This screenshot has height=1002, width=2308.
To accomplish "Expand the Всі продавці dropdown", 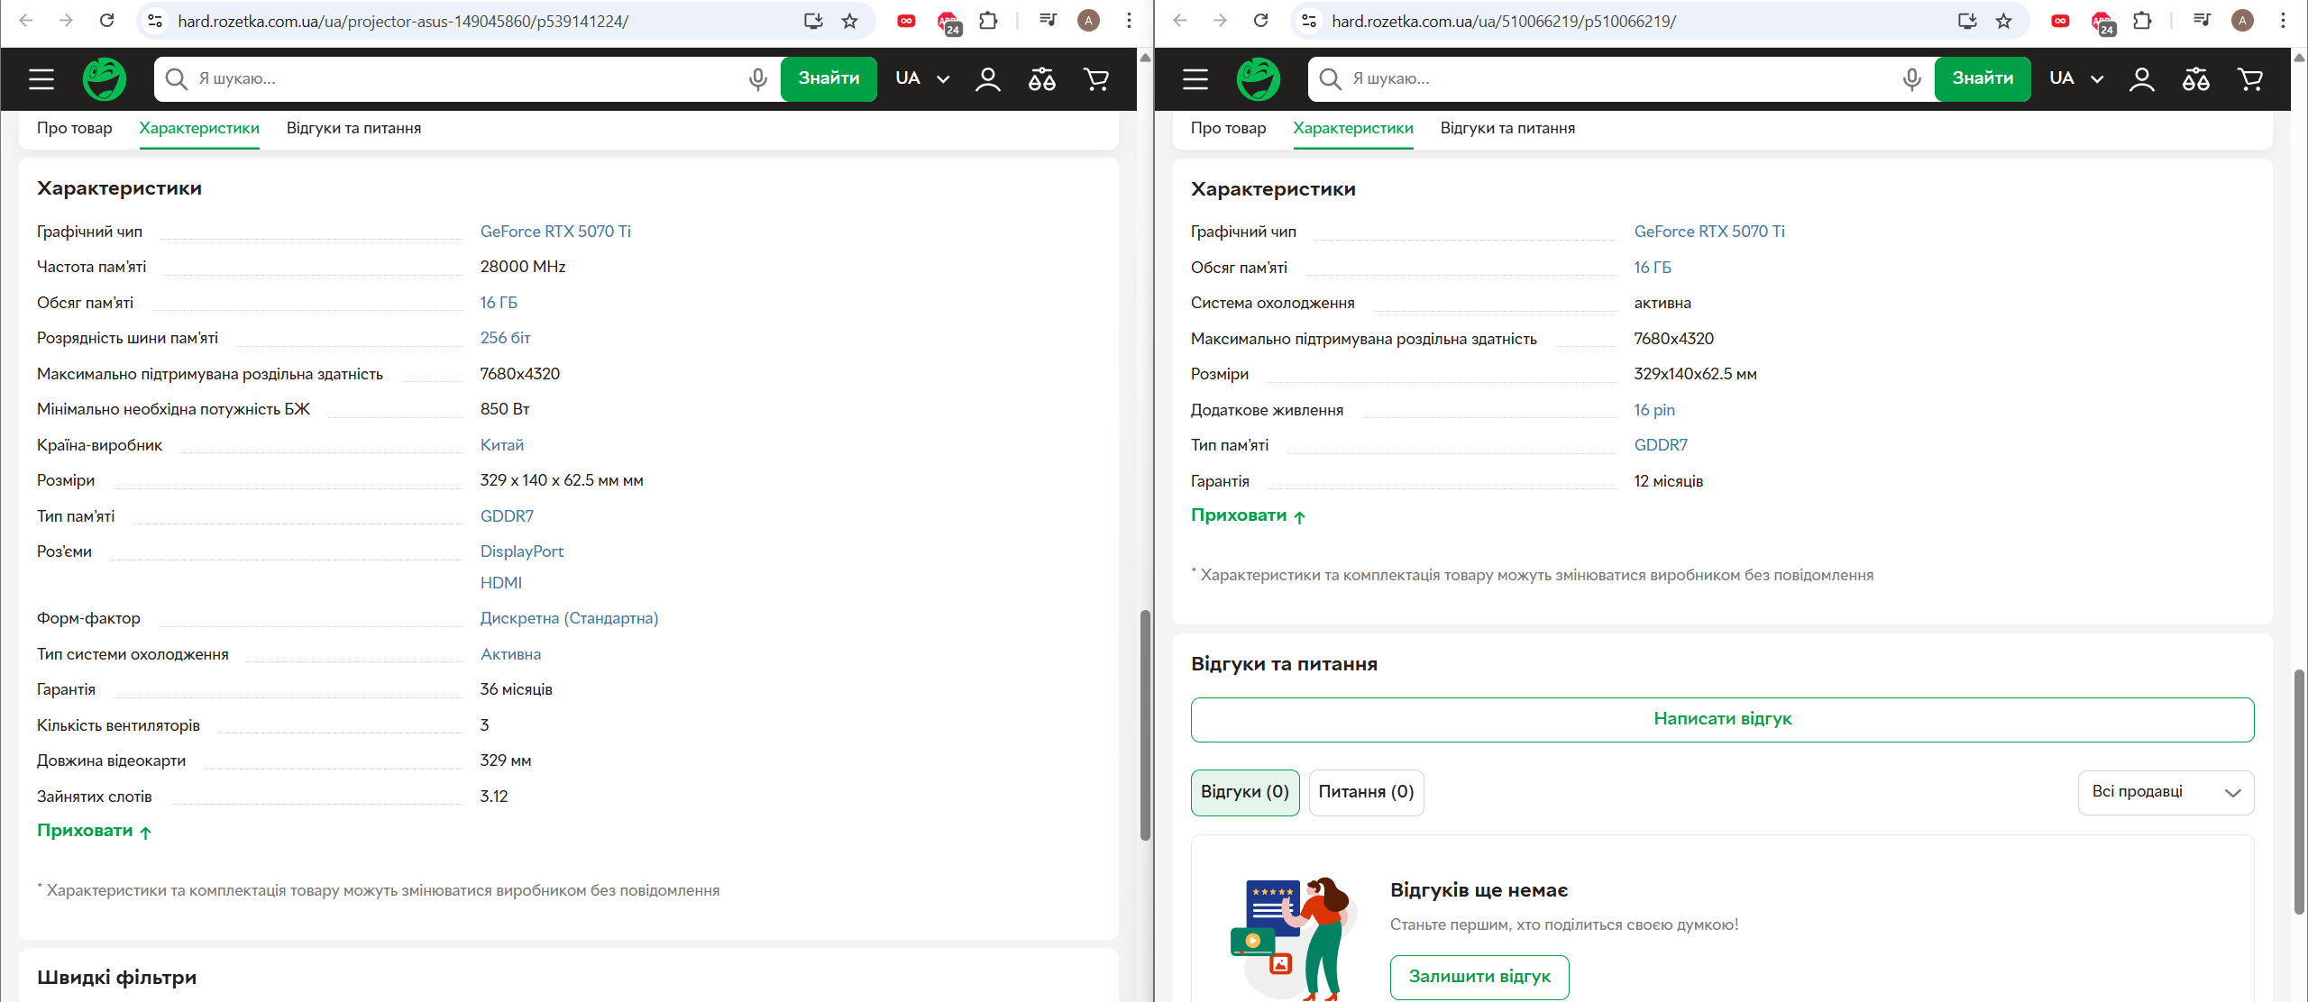I will point(2166,792).
